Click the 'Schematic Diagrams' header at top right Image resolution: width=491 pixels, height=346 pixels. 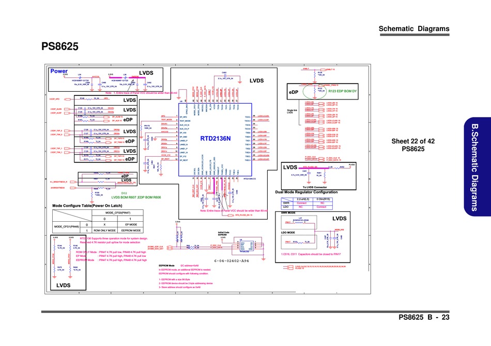click(x=414, y=29)
